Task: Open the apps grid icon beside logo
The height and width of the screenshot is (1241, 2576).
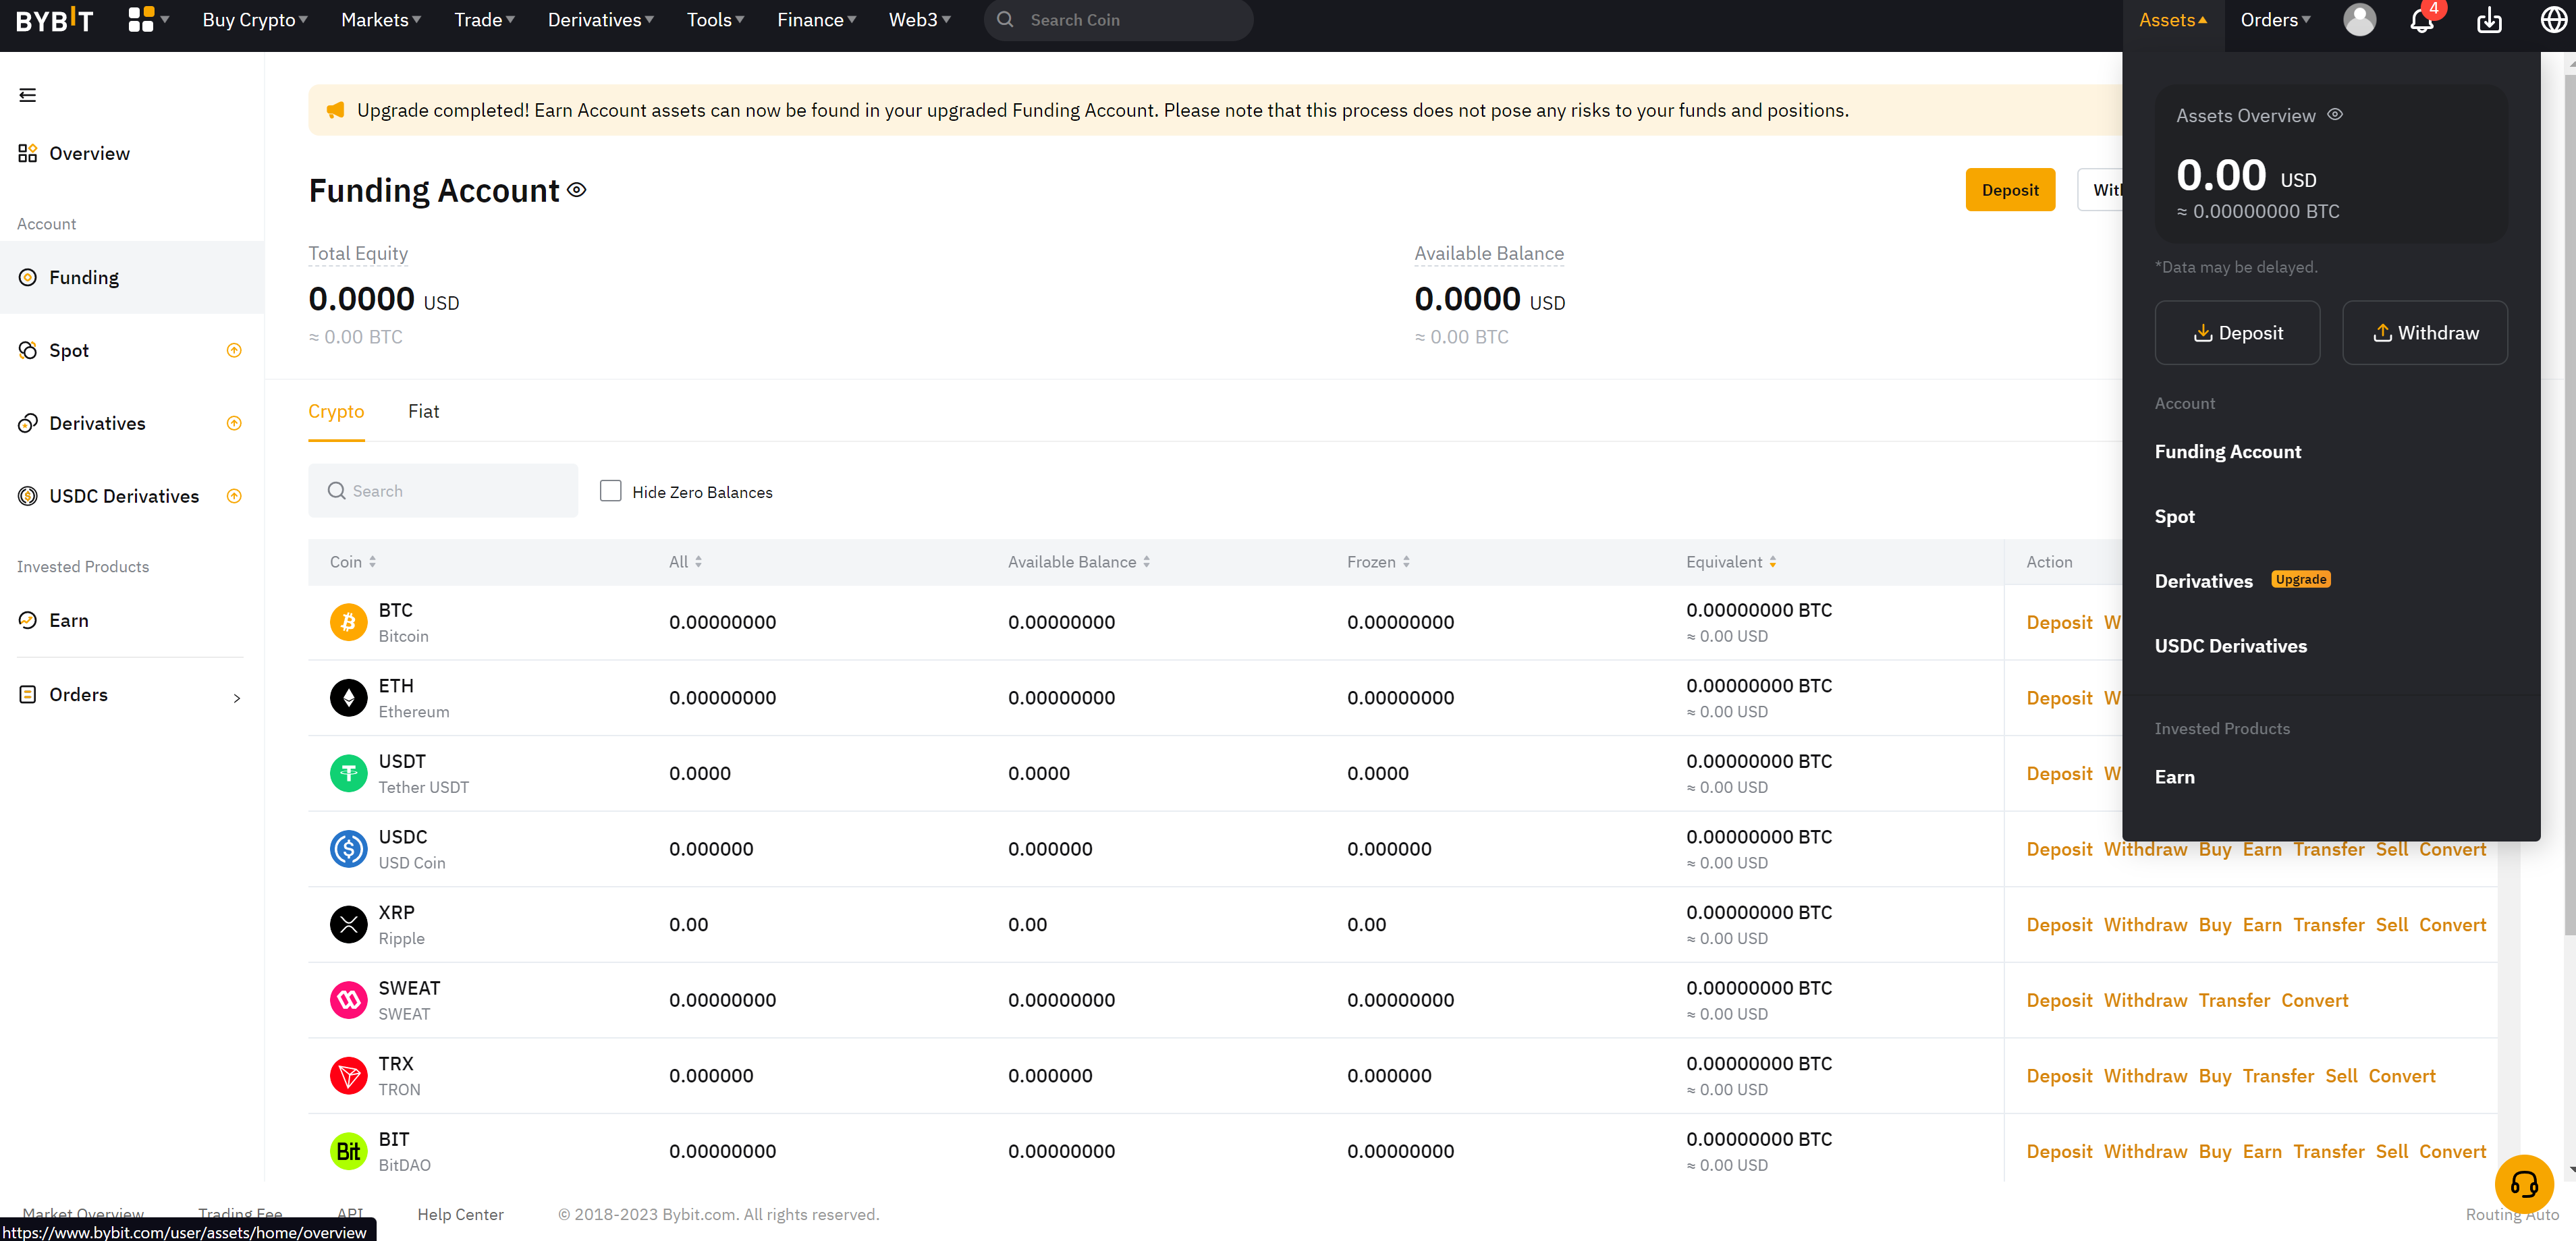Action: (x=141, y=20)
